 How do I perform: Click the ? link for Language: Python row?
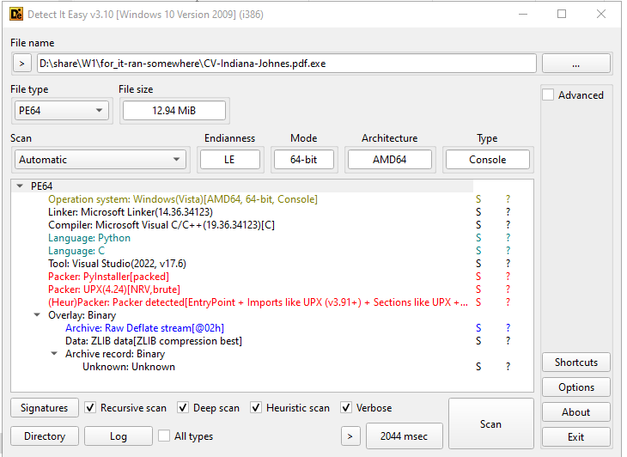coord(508,238)
